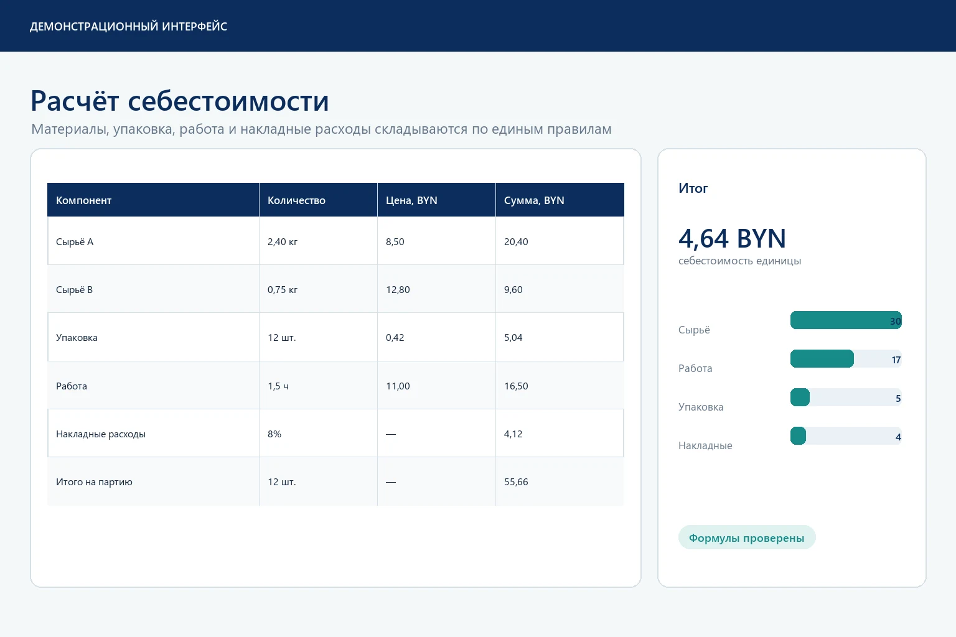Click the sum cell '4,12'
956x637 pixels.
[560, 434]
